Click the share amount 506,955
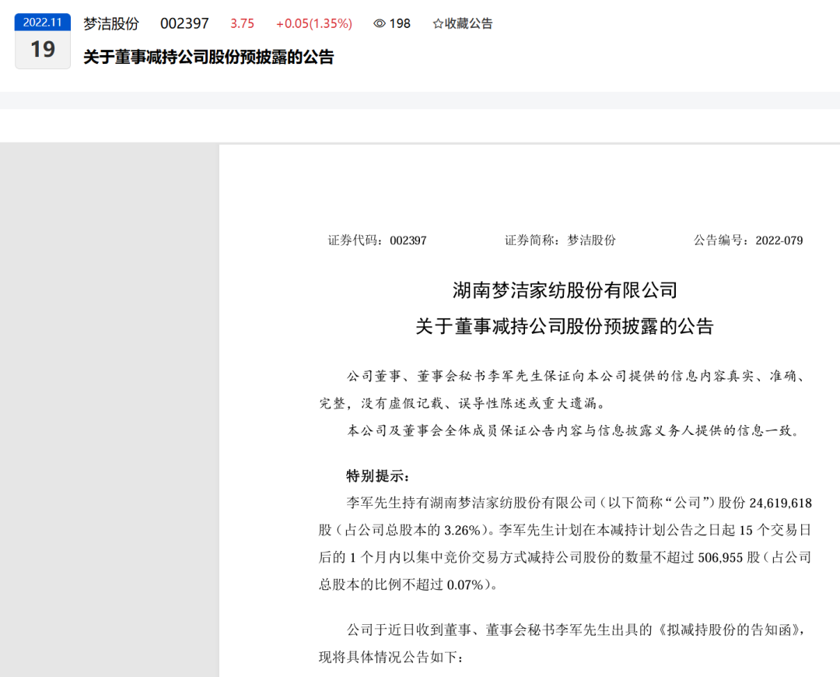This screenshot has height=677, width=840. (720, 557)
